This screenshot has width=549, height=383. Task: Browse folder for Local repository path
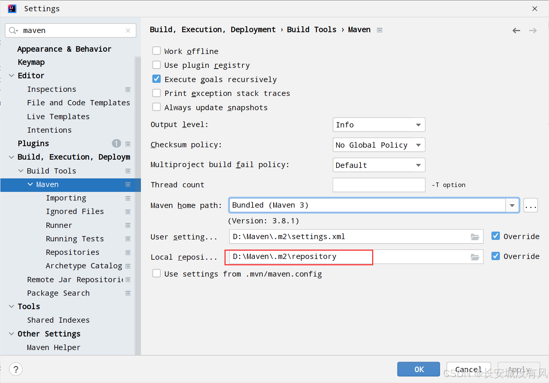point(475,257)
